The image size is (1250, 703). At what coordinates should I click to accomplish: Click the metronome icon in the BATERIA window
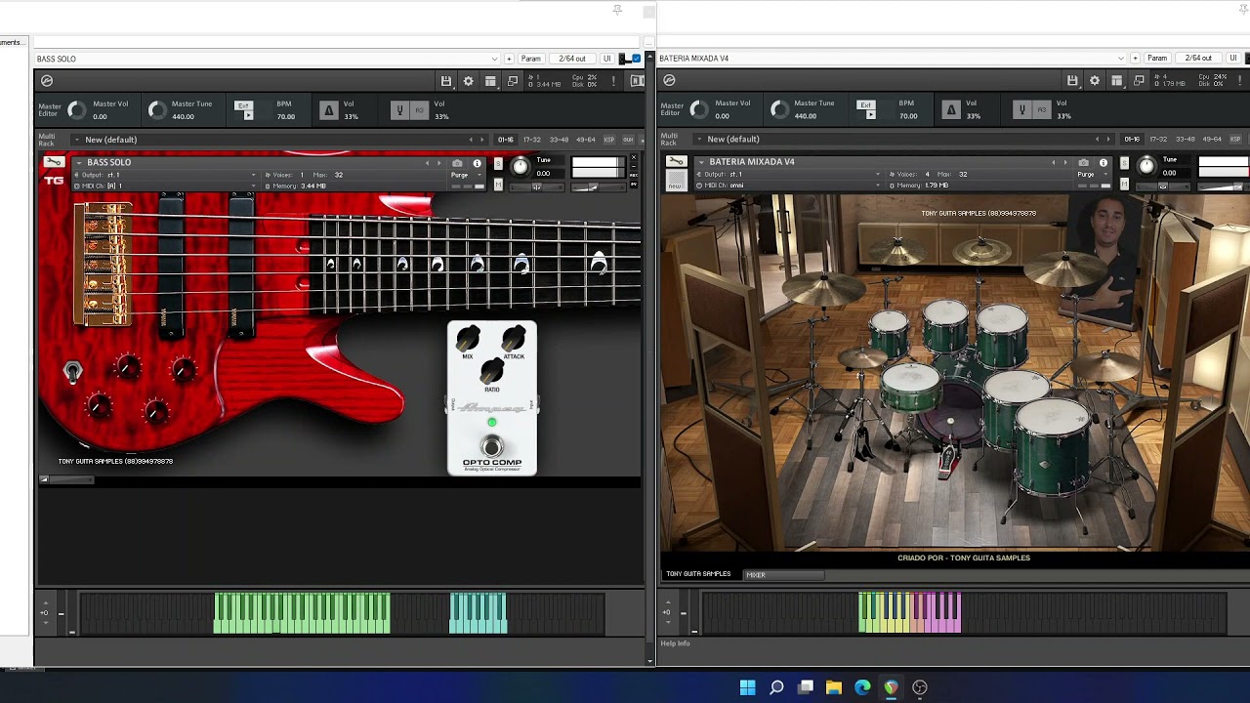[950, 109]
